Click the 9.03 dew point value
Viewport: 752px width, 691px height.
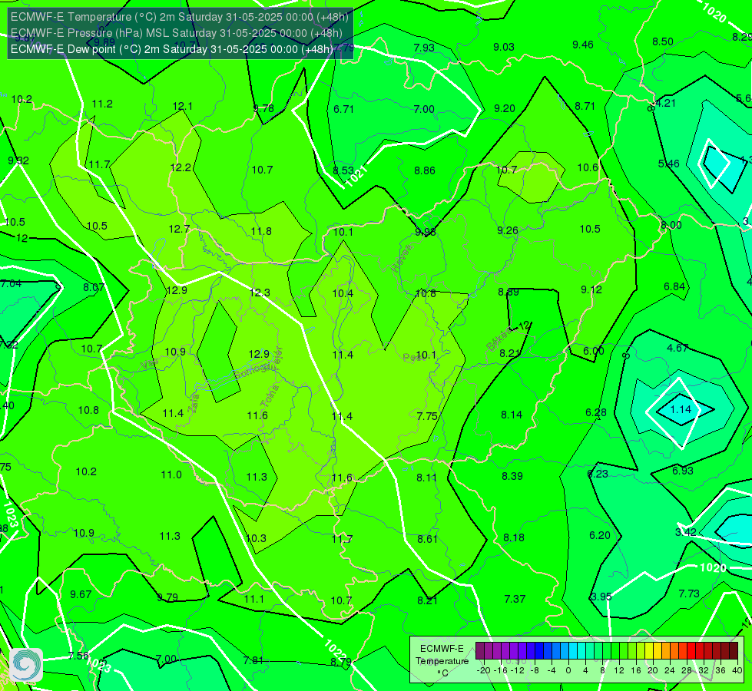504,47
